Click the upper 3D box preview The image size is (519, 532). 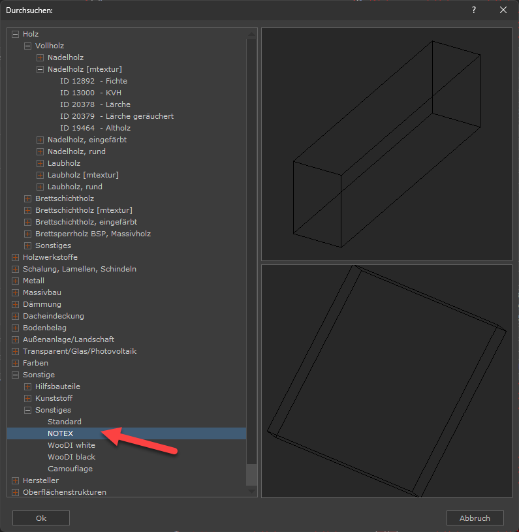pos(386,144)
